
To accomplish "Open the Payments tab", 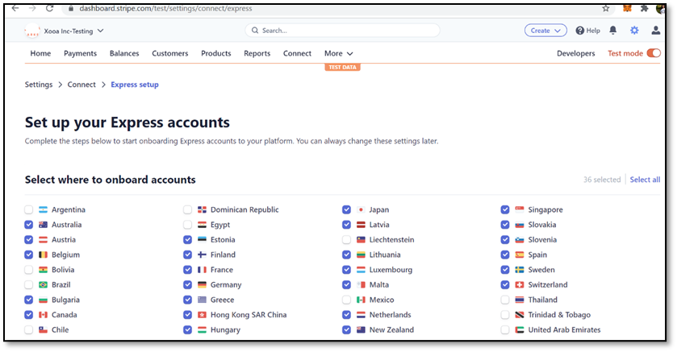I will [x=81, y=53].
